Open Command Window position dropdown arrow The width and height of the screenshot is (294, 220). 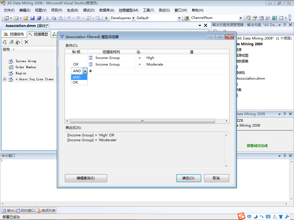pyautogui.click(x=279, y=156)
